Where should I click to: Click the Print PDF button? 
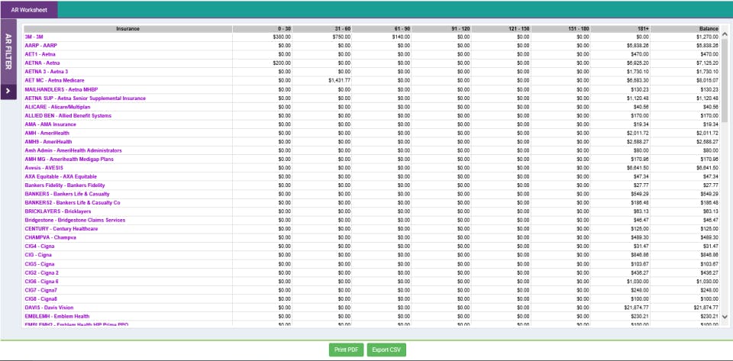coord(346,350)
